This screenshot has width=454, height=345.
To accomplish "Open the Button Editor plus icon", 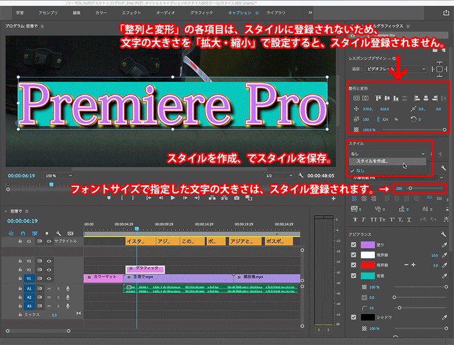I will pyautogui.click(x=333, y=198).
